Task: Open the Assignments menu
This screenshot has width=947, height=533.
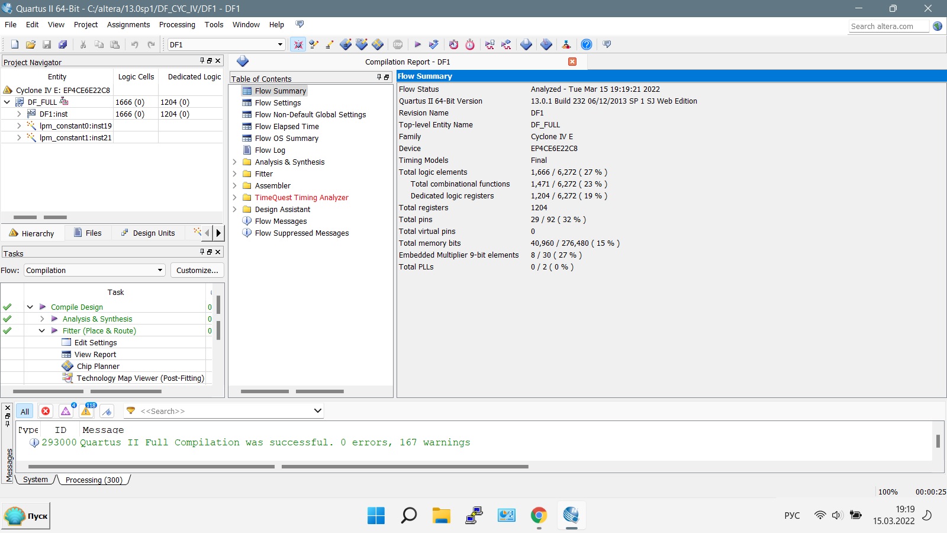Action: click(128, 25)
